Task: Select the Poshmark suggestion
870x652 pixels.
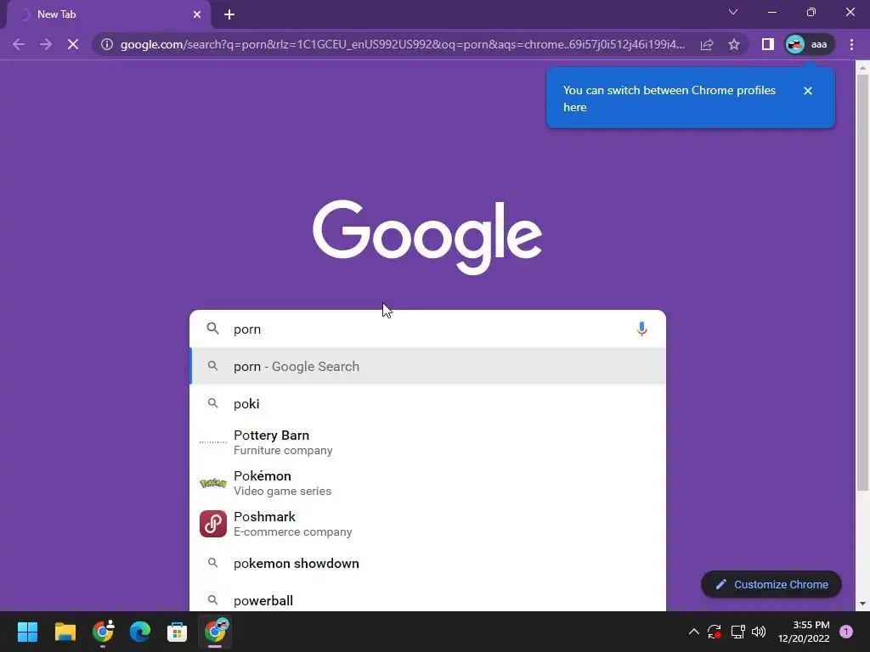Action: pos(427,523)
